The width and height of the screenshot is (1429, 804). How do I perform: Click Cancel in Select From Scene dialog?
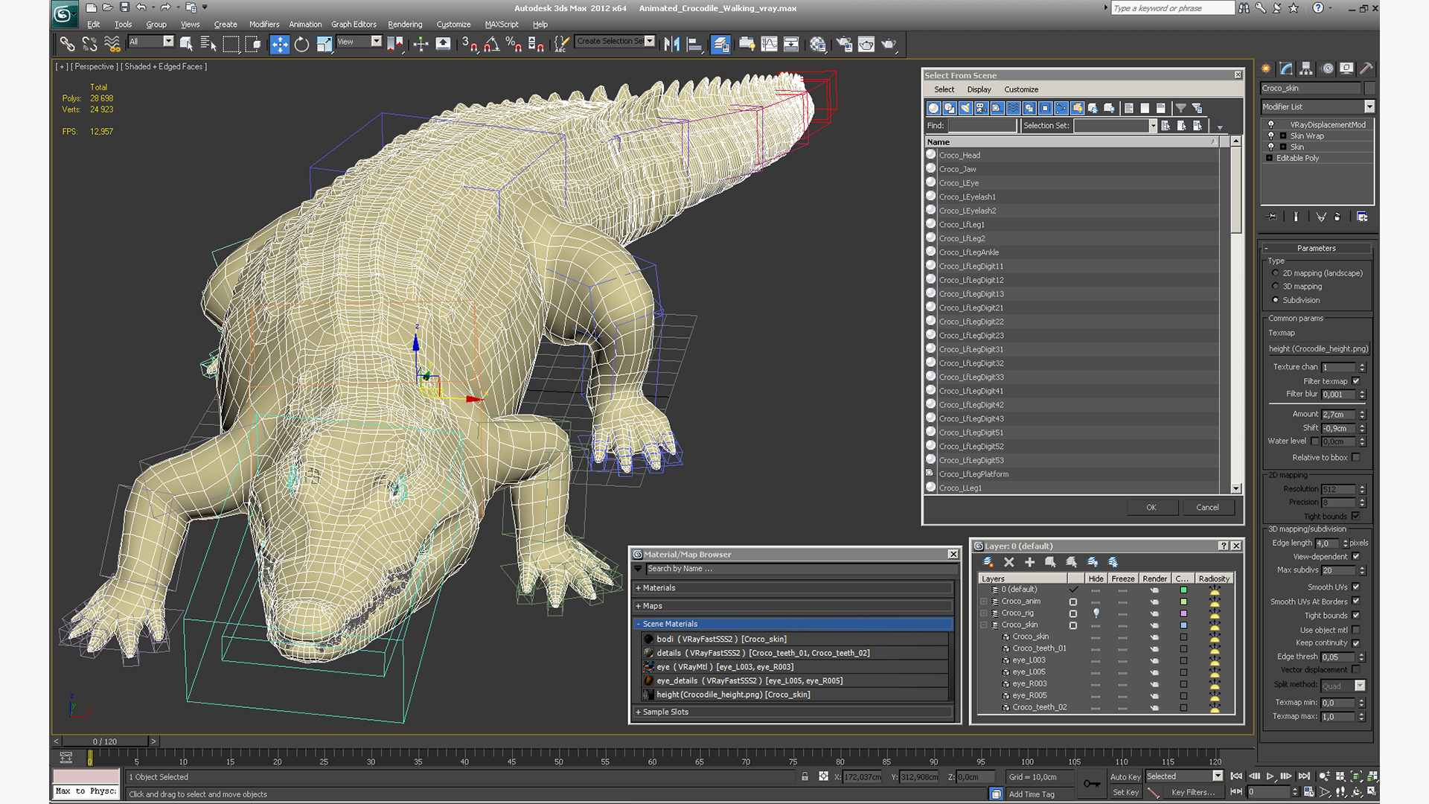tap(1207, 508)
